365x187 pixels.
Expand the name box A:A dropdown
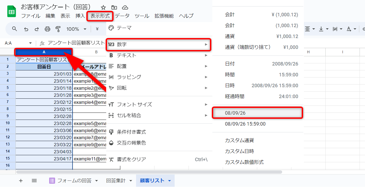(30, 43)
